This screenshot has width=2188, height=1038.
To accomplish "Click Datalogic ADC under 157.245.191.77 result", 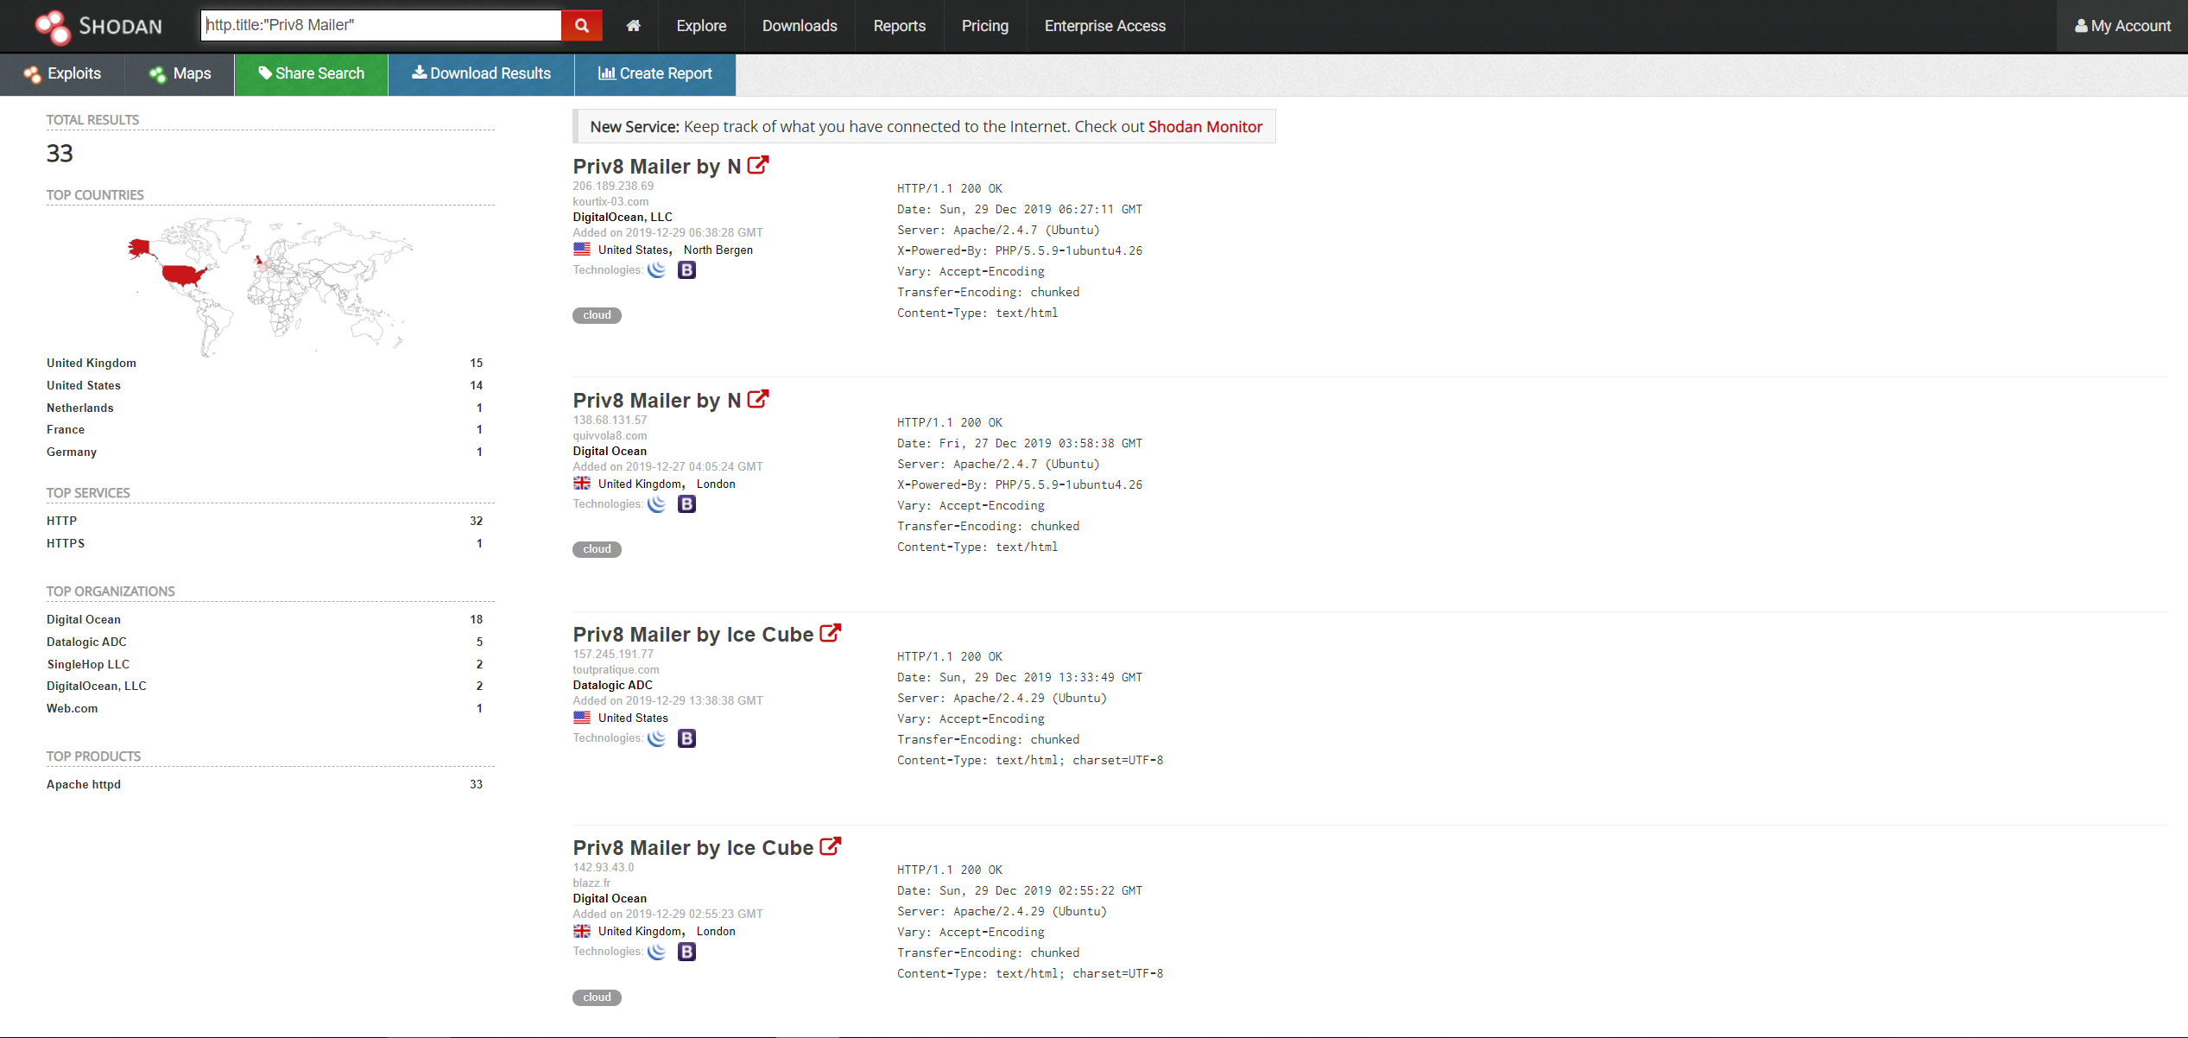I will coord(613,685).
